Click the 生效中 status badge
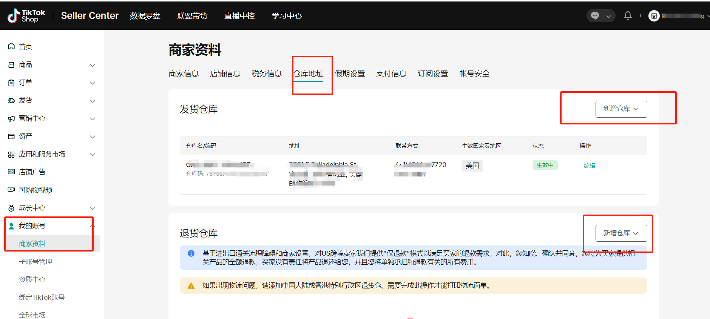 coord(545,165)
